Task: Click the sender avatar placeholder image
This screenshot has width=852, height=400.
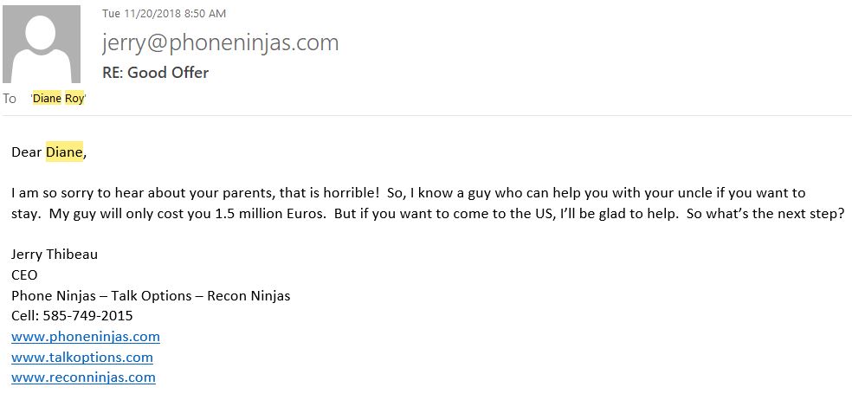Action: 42,44
